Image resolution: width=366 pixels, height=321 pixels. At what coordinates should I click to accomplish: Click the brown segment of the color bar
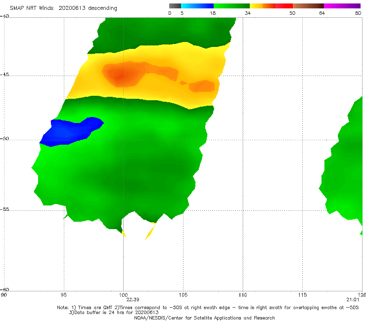[308, 6]
